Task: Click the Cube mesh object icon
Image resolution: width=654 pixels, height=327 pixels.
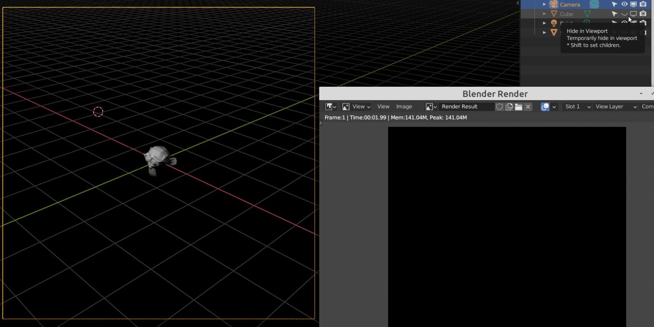Action: click(x=554, y=14)
